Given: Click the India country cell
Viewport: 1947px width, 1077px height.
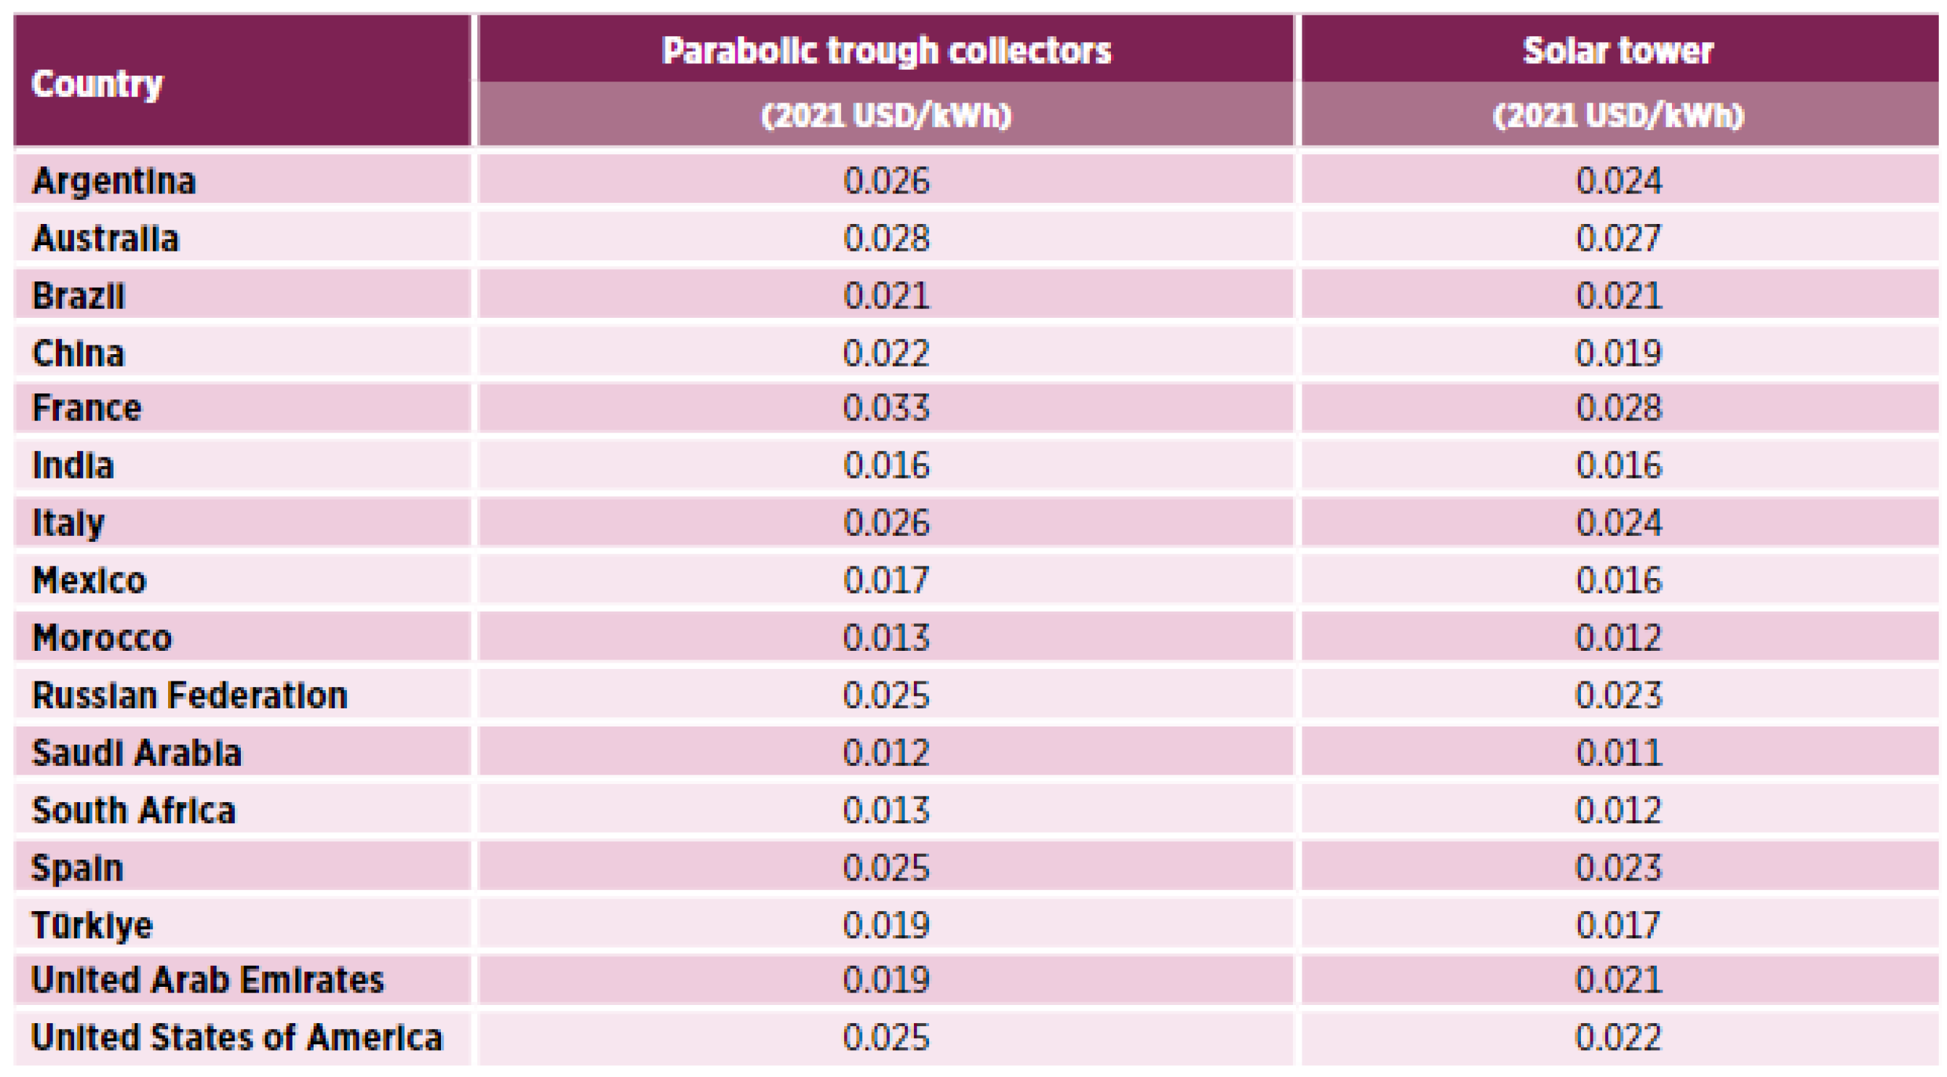Looking at the screenshot, I should (73, 465).
